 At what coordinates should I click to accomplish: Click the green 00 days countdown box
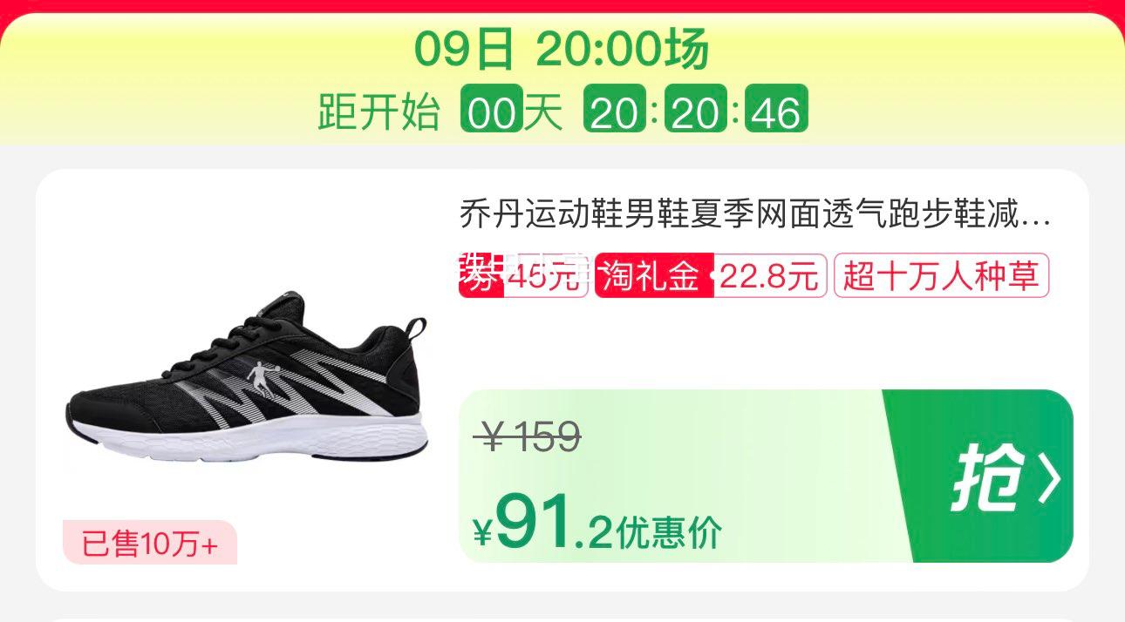(491, 111)
